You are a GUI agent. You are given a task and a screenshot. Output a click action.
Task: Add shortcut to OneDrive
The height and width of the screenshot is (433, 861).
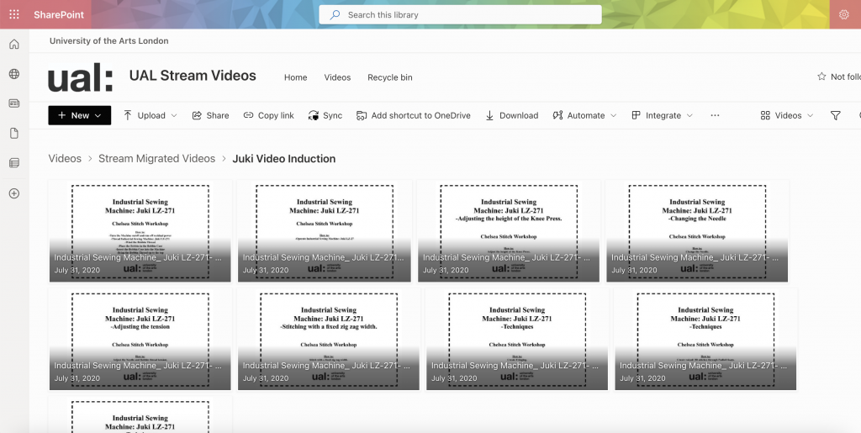tap(414, 115)
